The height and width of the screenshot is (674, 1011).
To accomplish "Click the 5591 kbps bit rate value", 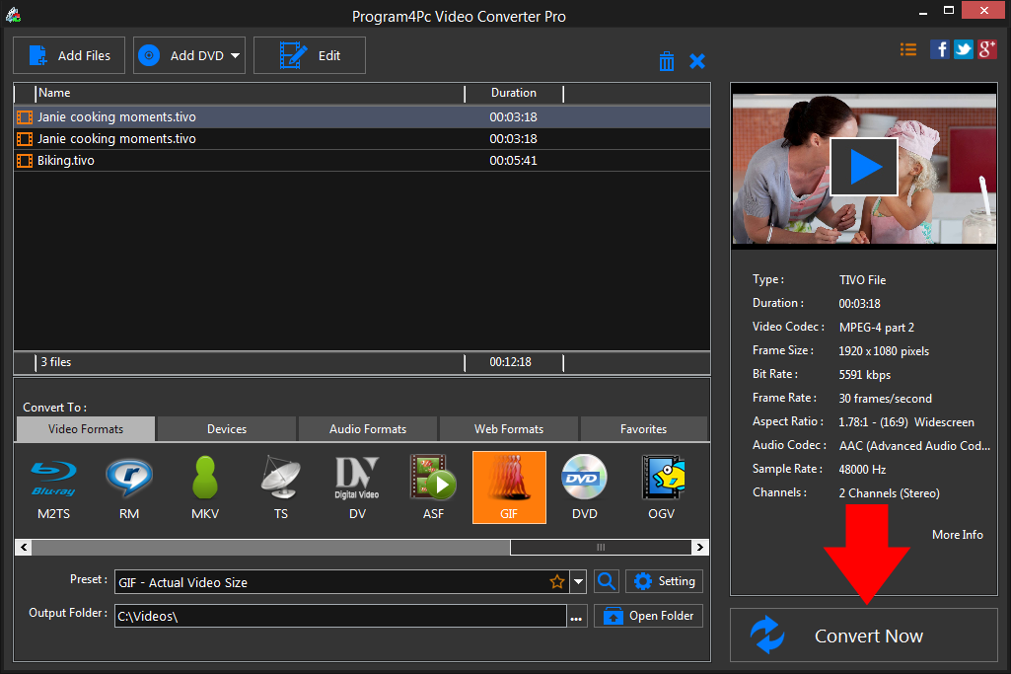I will pyautogui.click(x=865, y=375).
